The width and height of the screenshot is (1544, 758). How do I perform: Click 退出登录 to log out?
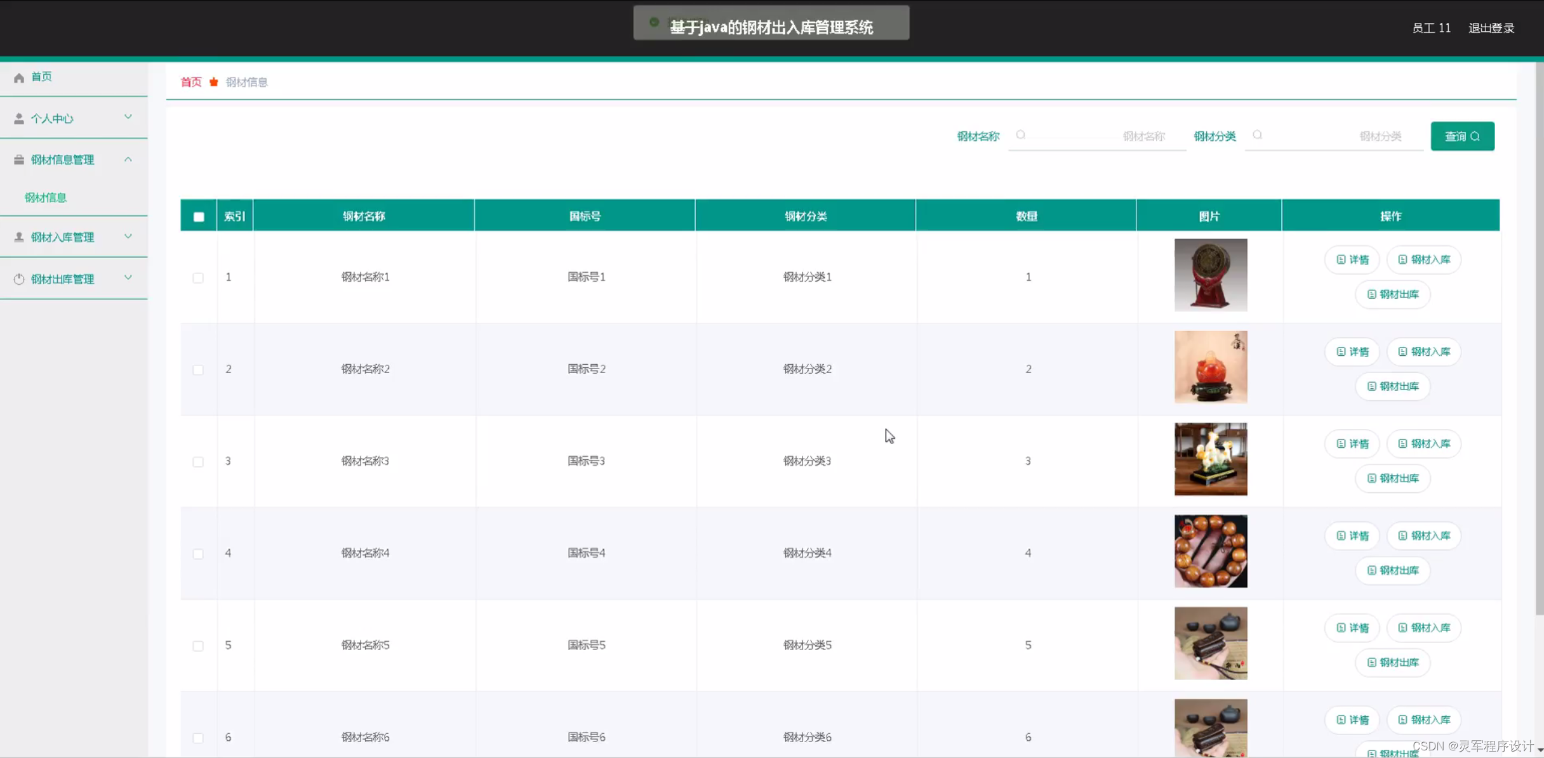pos(1491,28)
